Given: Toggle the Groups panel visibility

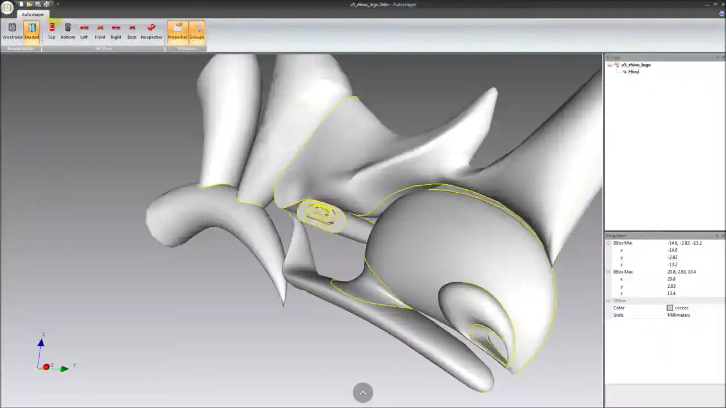Looking at the screenshot, I should [197, 31].
